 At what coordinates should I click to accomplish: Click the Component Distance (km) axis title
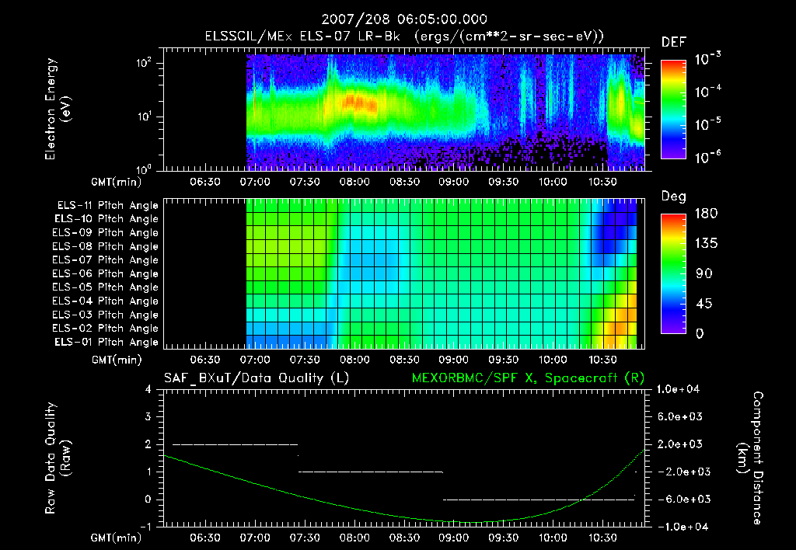point(750,458)
